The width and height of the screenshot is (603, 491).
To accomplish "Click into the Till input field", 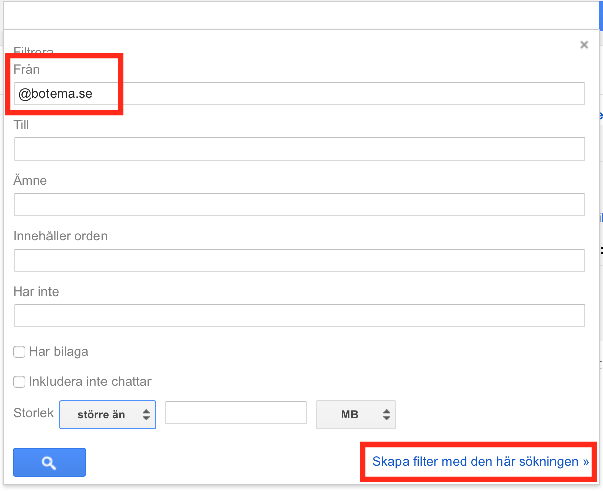I will [299, 149].
